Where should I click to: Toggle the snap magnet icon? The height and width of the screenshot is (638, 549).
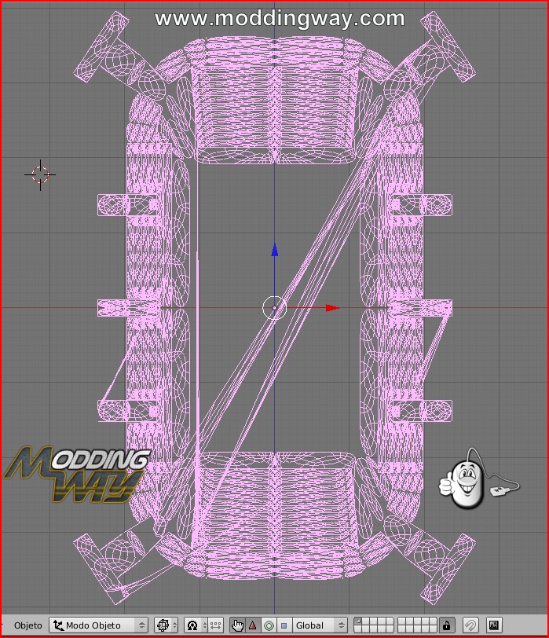point(470,625)
